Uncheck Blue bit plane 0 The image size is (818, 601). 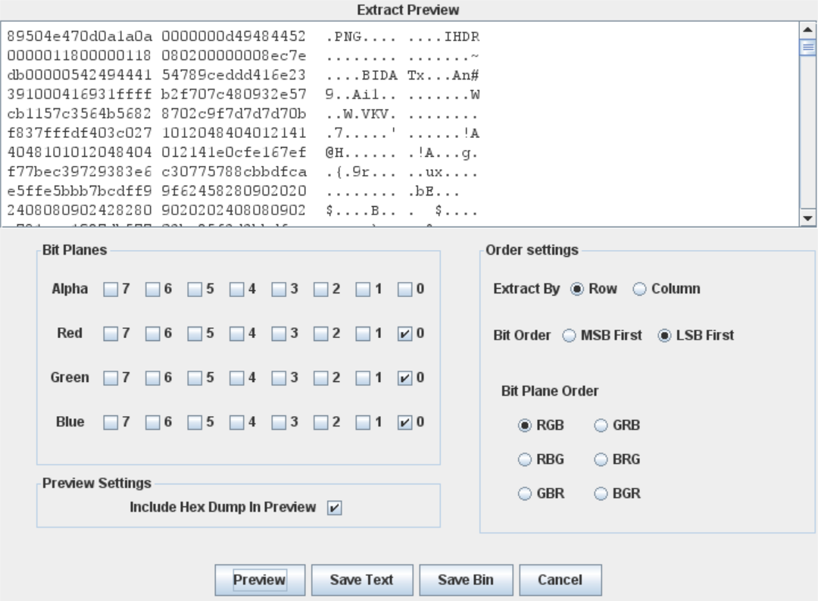pyautogui.click(x=404, y=422)
